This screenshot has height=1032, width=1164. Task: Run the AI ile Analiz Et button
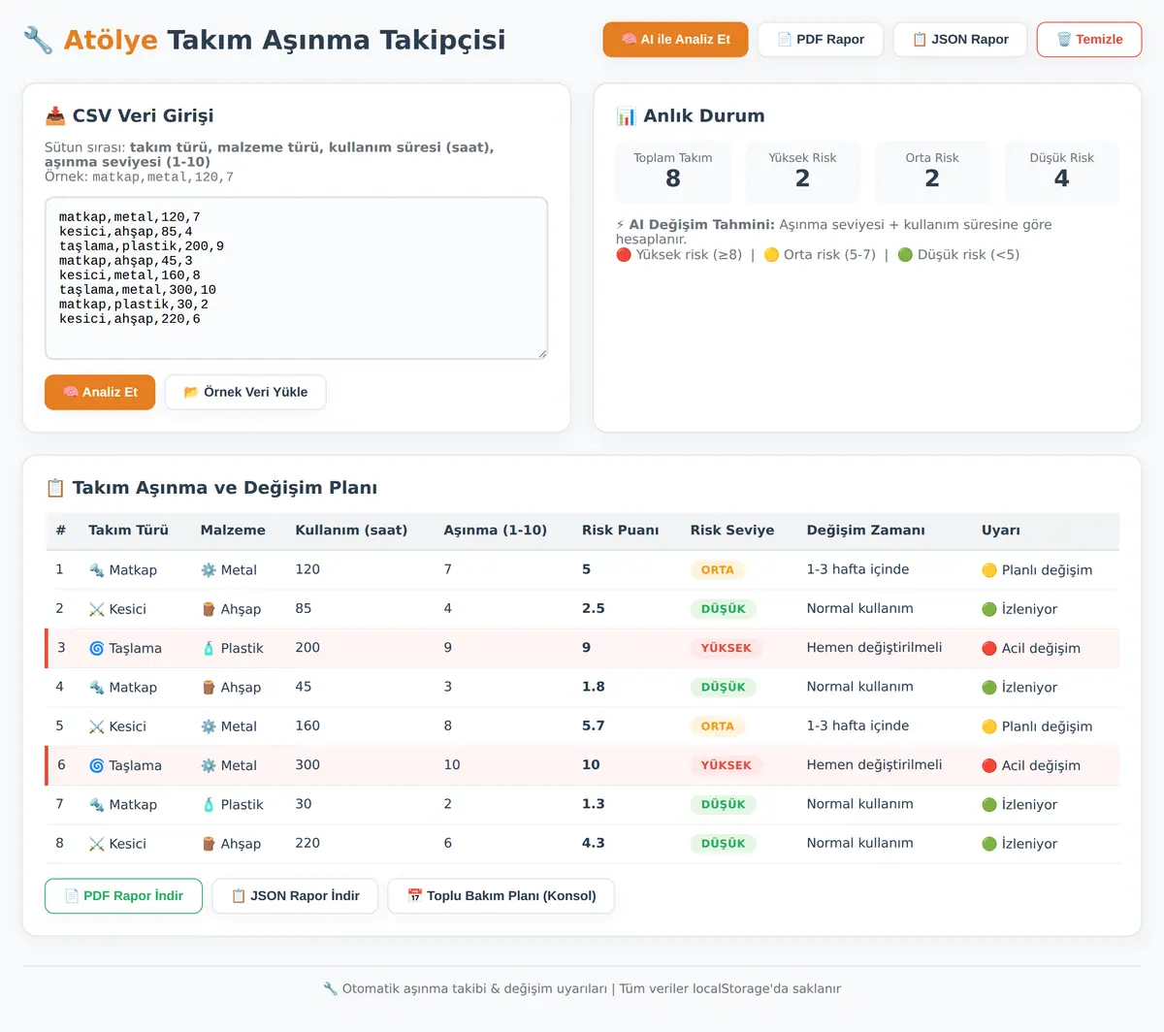(x=675, y=40)
